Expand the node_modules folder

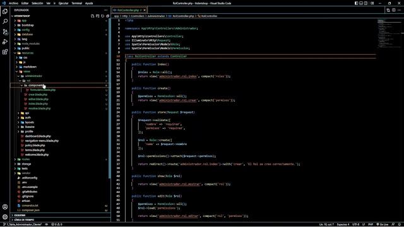(x=30, y=44)
